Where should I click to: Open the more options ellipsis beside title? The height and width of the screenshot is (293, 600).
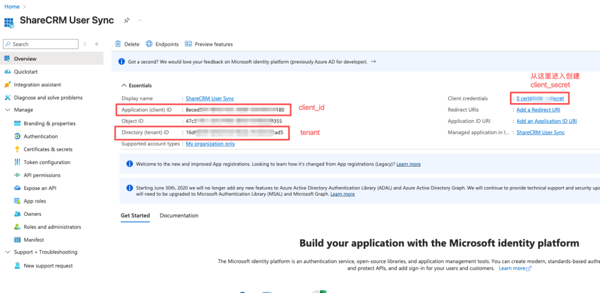point(139,20)
